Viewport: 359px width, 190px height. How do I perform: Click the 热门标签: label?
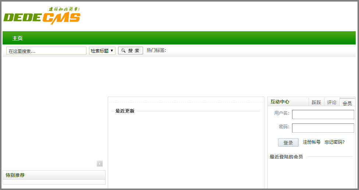pyautogui.click(x=156, y=50)
